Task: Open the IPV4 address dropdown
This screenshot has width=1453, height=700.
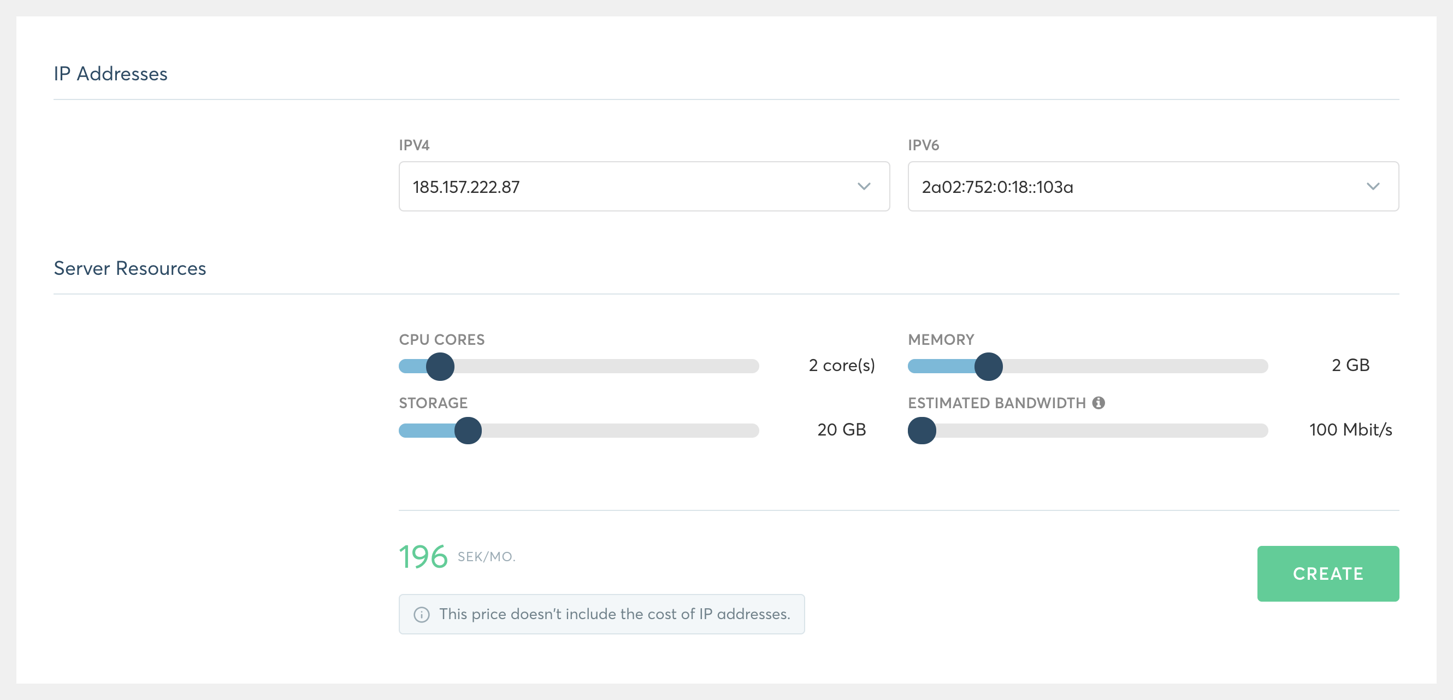Action: pyautogui.click(x=644, y=187)
